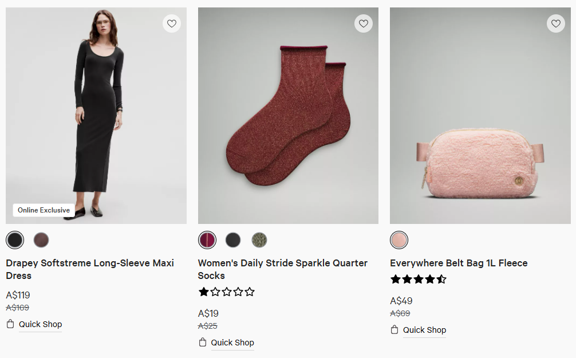Open Quick Shop for sparkle quarter socks
This screenshot has width=576, height=358.
tap(232, 343)
